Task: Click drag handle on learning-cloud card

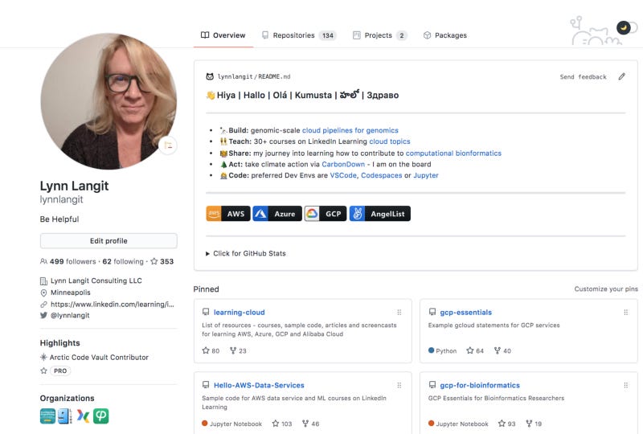Action: pos(399,312)
